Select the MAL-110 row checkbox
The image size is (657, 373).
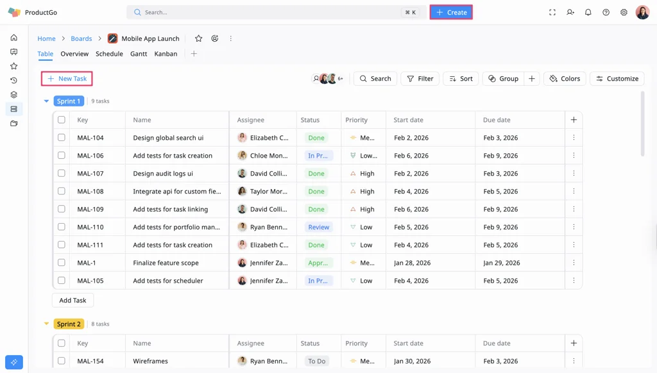tap(62, 227)
